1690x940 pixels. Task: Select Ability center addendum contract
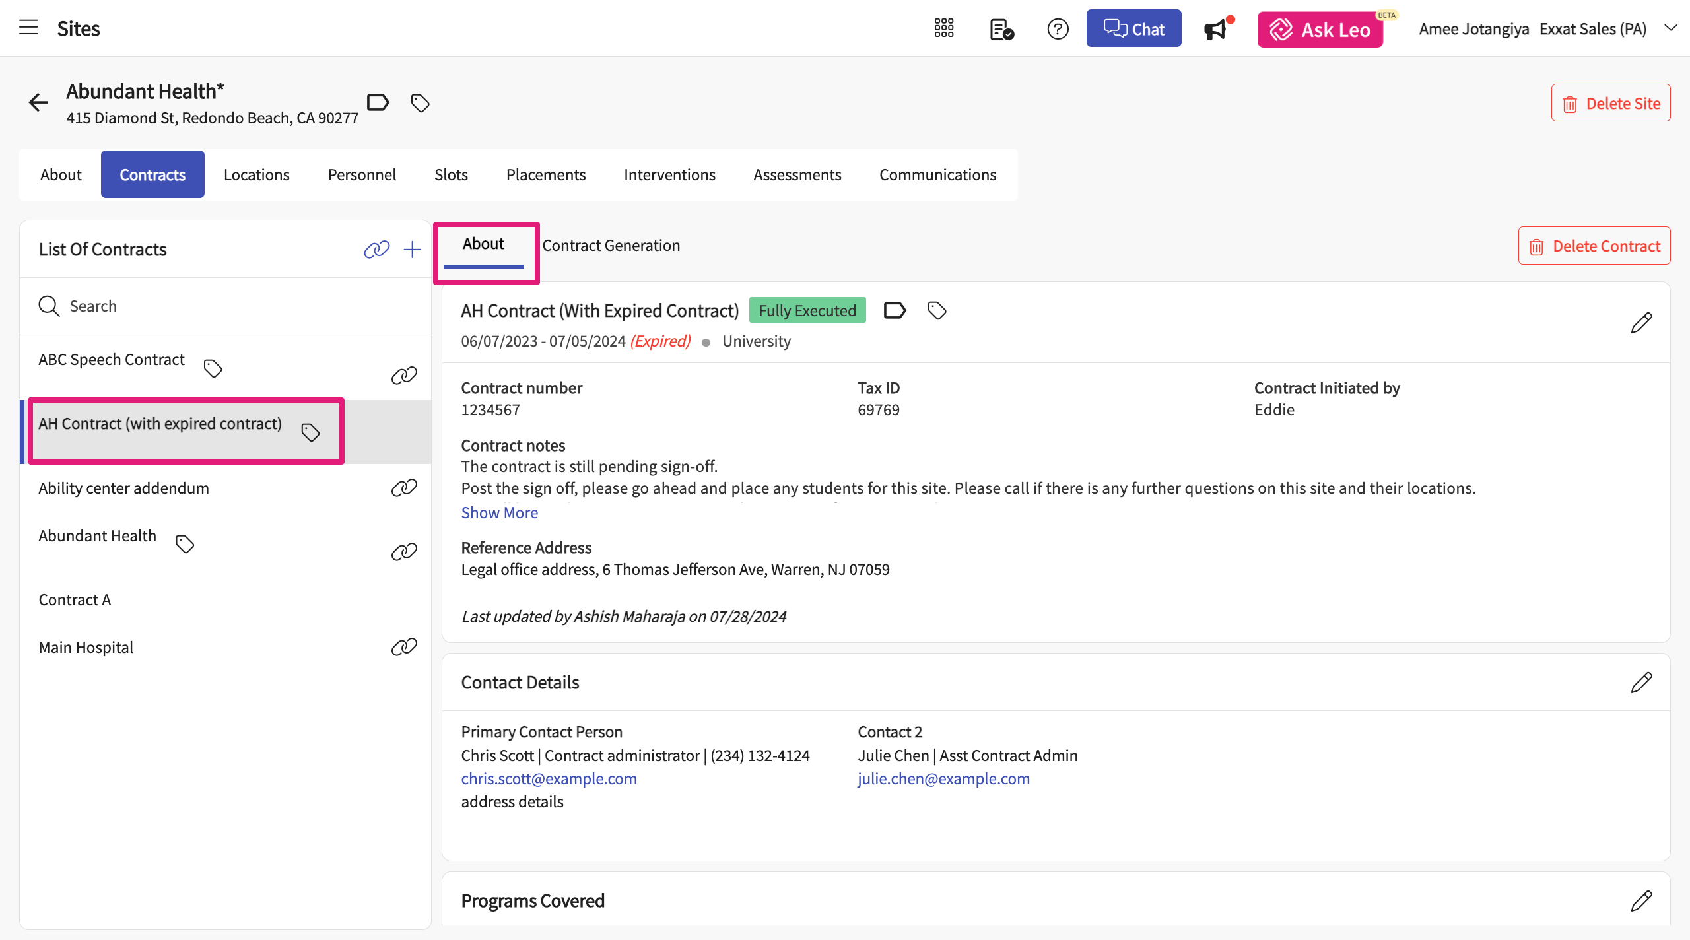point(123,488)
